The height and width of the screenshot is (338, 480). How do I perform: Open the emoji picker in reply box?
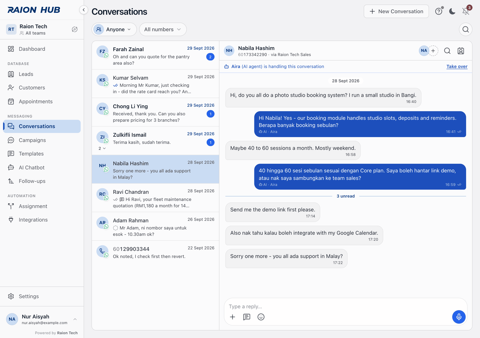(261, 317)
